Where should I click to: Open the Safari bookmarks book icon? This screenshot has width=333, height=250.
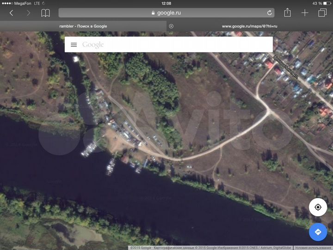point(45,13)
